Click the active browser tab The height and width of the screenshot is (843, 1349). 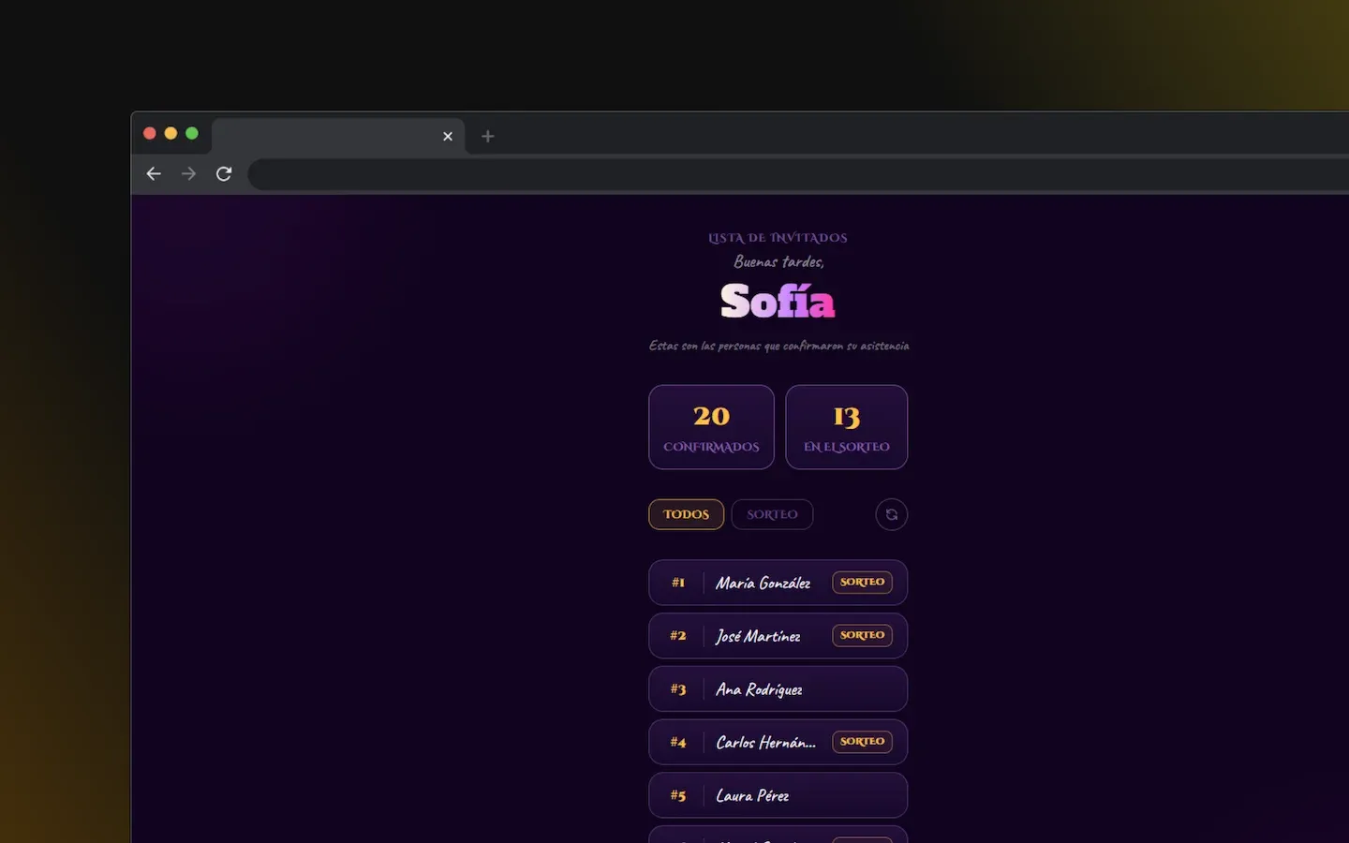click(x=338, y=137)
